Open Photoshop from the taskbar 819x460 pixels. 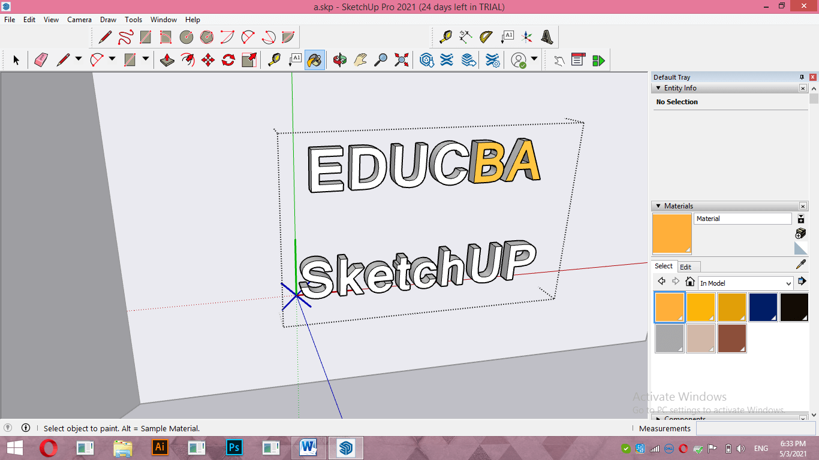pyautogui.click(x=234, y=447)
